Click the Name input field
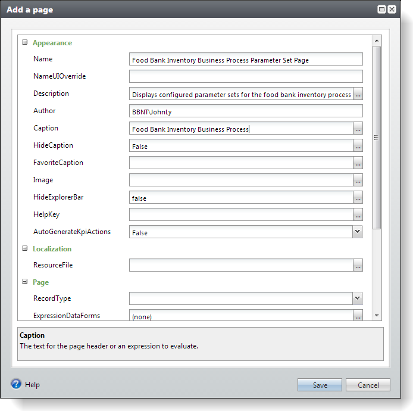Image resolution: width=413 pixels, height=411 pixels. (x=246, y=59)
